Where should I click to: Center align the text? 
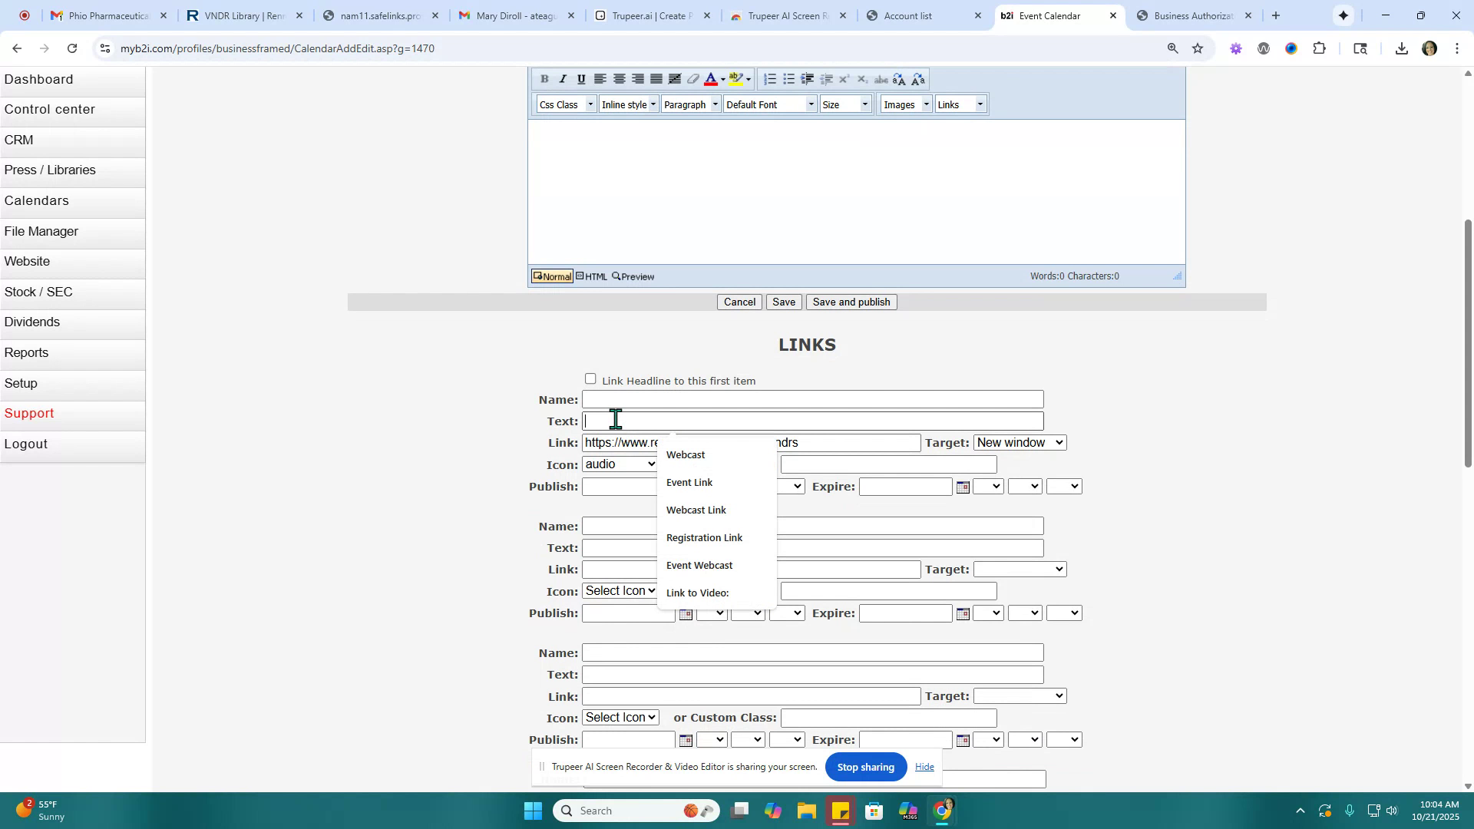620,79
